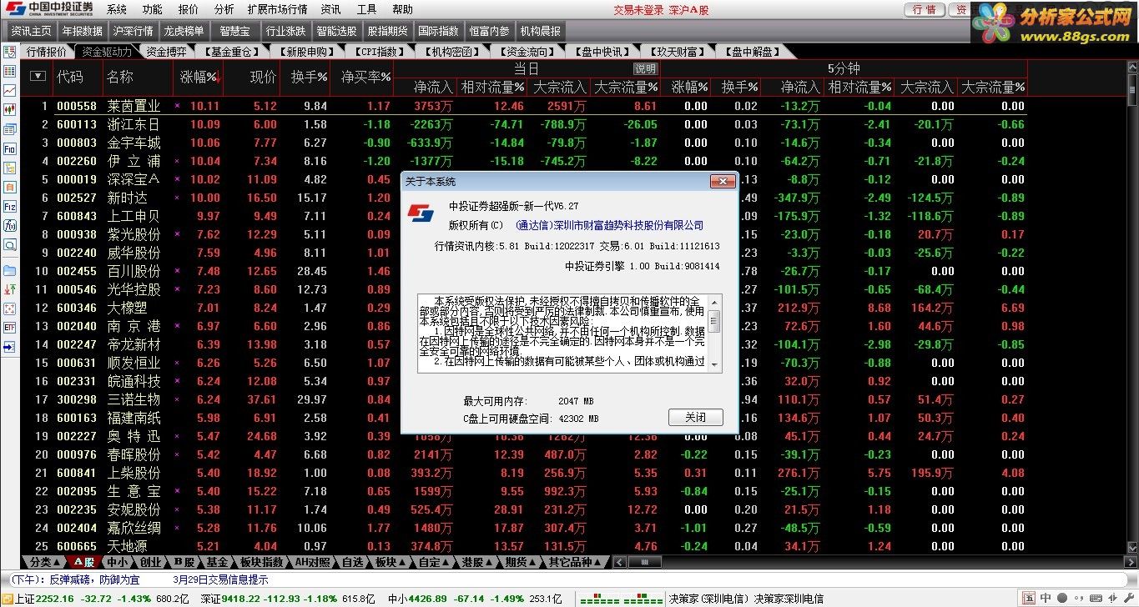This screenshot has width=1139, height=607.
Task: Click the blue arrow exit sidebar icon
Action: point(10,346)
